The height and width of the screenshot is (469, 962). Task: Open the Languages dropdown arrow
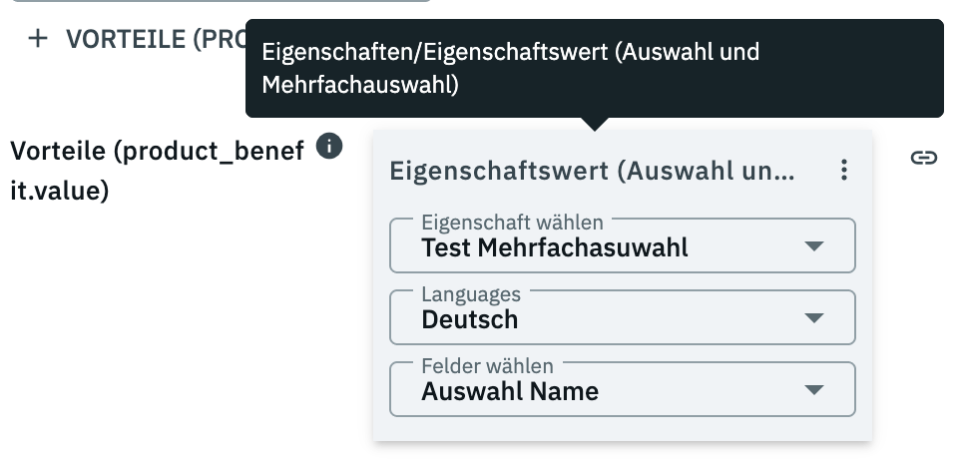pos(814,318)
